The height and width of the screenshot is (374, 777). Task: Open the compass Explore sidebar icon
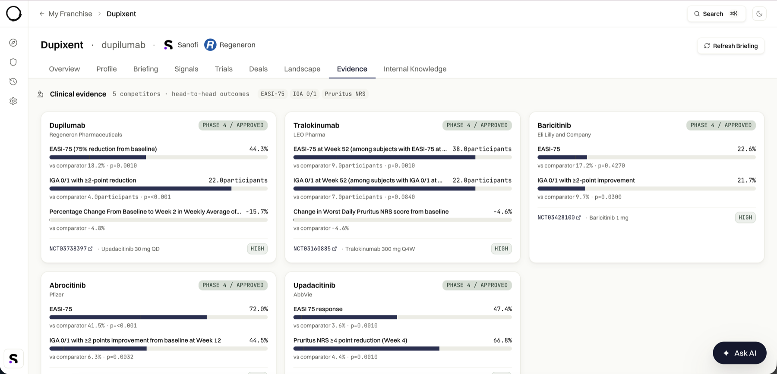13,43
